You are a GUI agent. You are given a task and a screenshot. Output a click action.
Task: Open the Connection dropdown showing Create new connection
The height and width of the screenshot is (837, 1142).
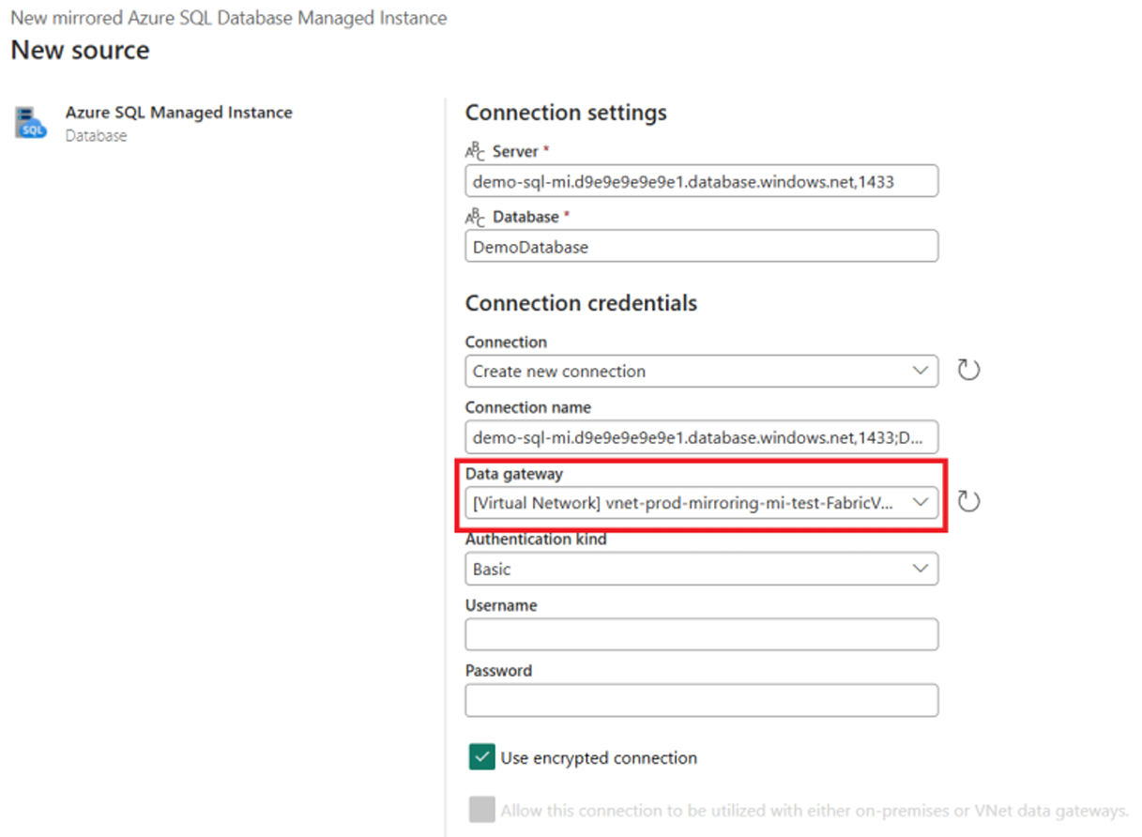(x=701, y=371)
